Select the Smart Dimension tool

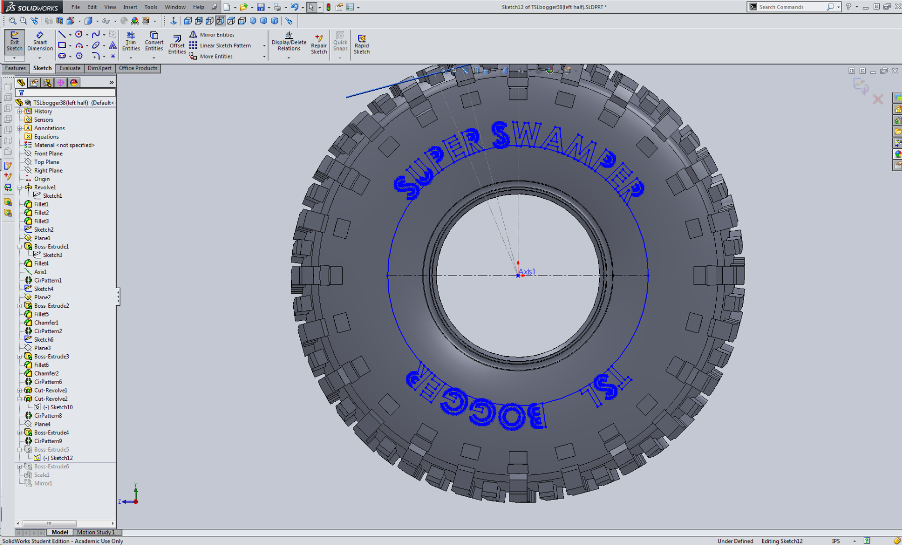pos(40,43)
